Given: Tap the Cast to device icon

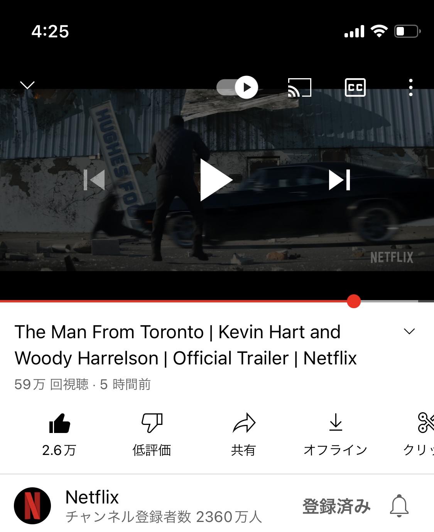Looking at the screenshot, I should pos(300,87).
